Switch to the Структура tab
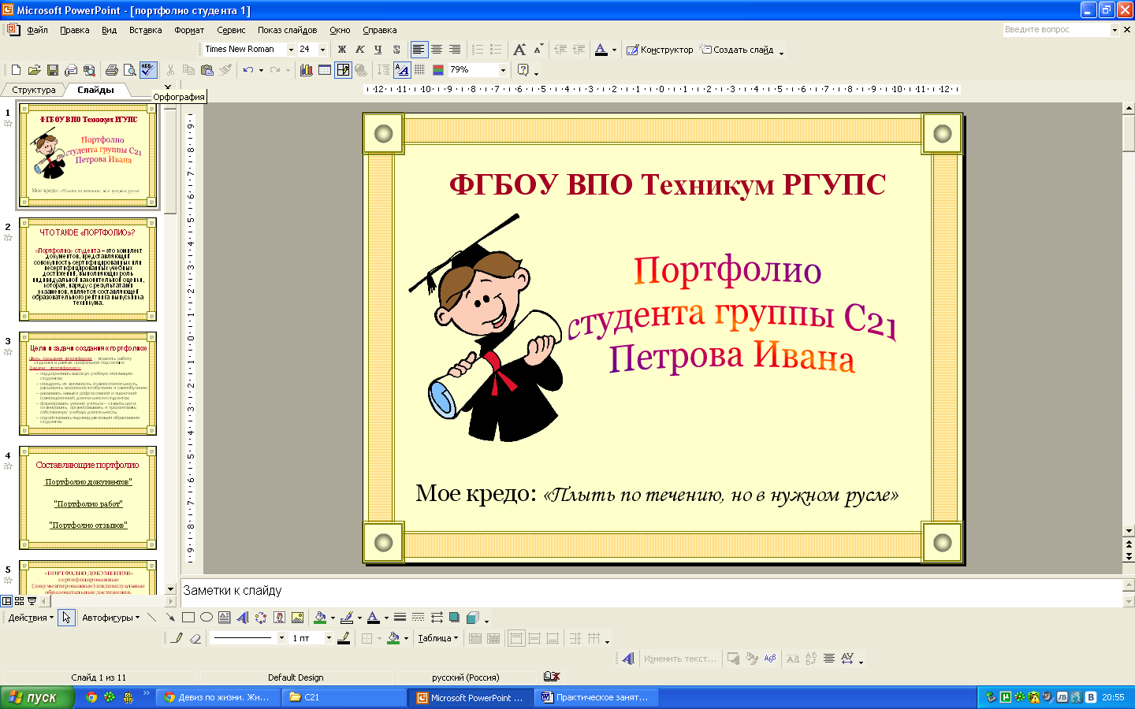The height and width of the screenshot is (709, 1135). pyautogui.click(x=34, y=90)
